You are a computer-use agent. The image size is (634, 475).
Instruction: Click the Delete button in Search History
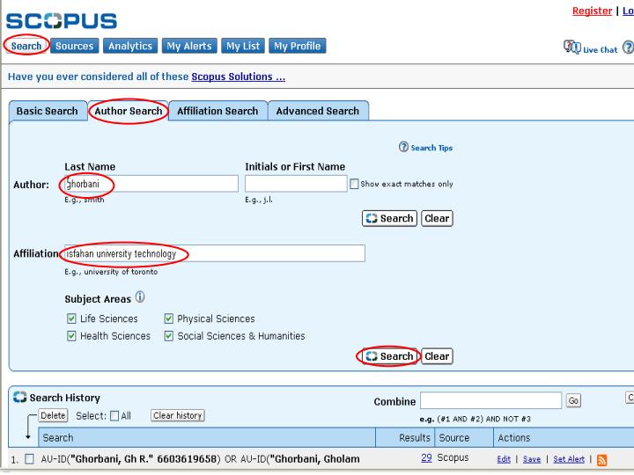coord(53,415)
